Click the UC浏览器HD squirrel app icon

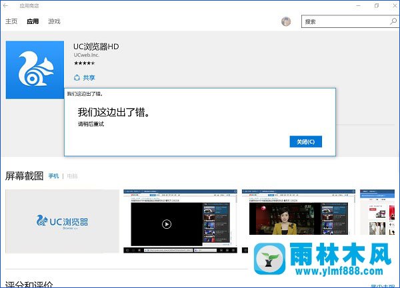pyautogui.click(x=35, y=70)
